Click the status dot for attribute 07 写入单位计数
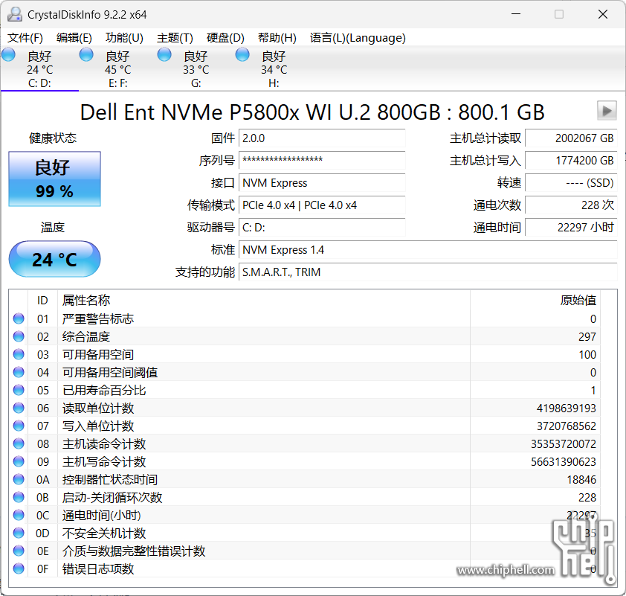 [x=19, y=426]
